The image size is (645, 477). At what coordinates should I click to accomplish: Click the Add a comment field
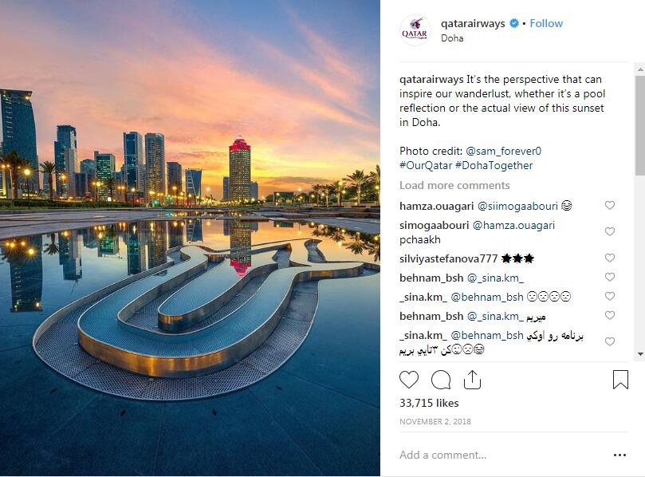(x=501, y=455)
